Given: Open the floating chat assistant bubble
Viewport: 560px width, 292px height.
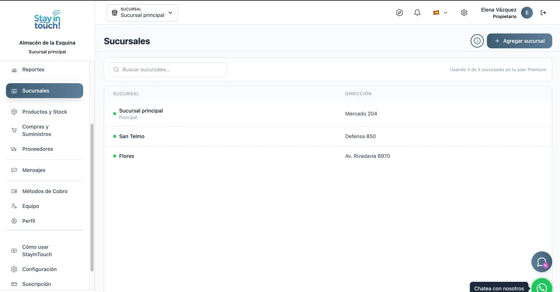Looking at the screenshot, I should click(x=541, y=262).
